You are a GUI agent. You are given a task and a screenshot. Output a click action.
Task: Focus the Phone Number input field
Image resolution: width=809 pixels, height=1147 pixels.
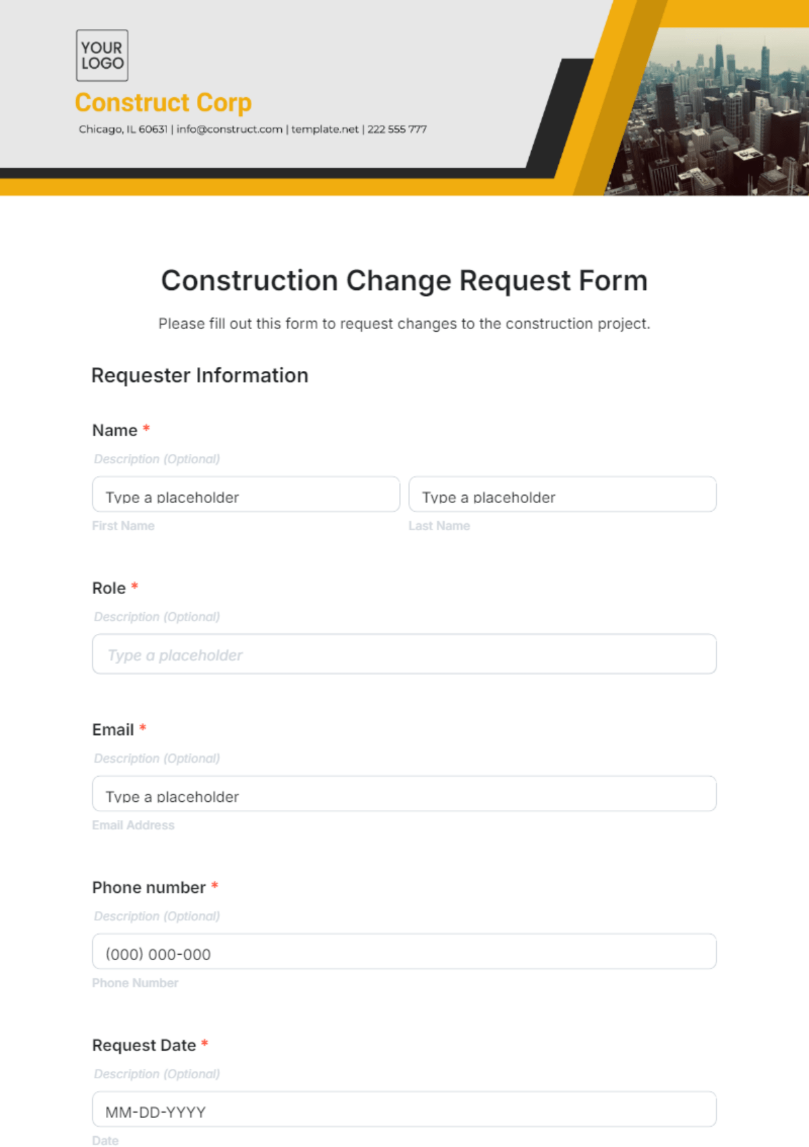[x=404, y=952]
